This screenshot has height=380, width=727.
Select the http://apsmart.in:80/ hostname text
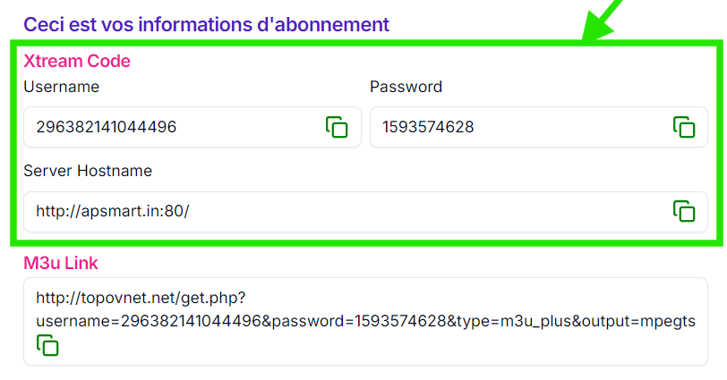point(113,211)
